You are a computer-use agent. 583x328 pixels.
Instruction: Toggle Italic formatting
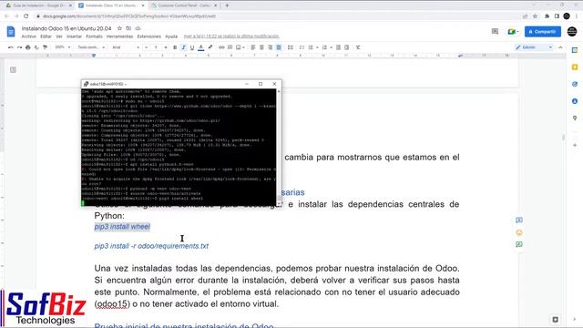point(183,47)
